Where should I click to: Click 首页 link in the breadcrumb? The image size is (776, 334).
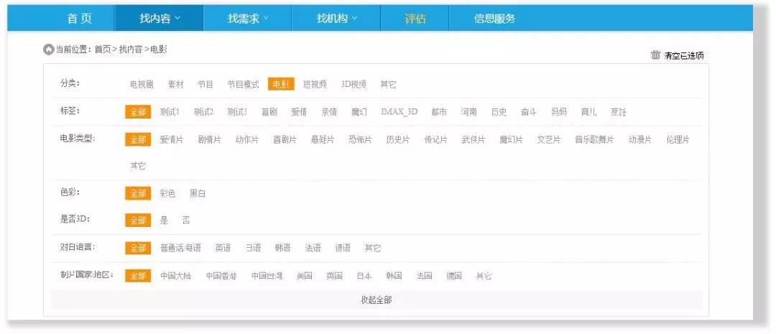pos(103,50)
